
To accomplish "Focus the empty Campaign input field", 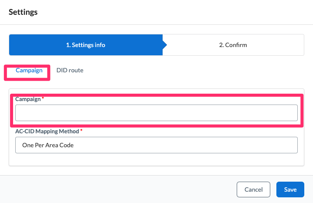I will tap(156, 113).
